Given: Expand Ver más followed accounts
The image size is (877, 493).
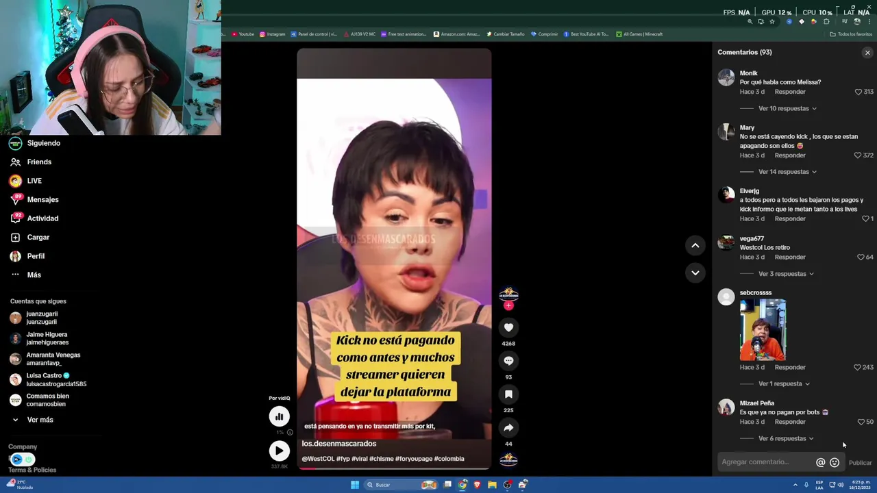Looking at the screenshot, I should coord(40,420).
